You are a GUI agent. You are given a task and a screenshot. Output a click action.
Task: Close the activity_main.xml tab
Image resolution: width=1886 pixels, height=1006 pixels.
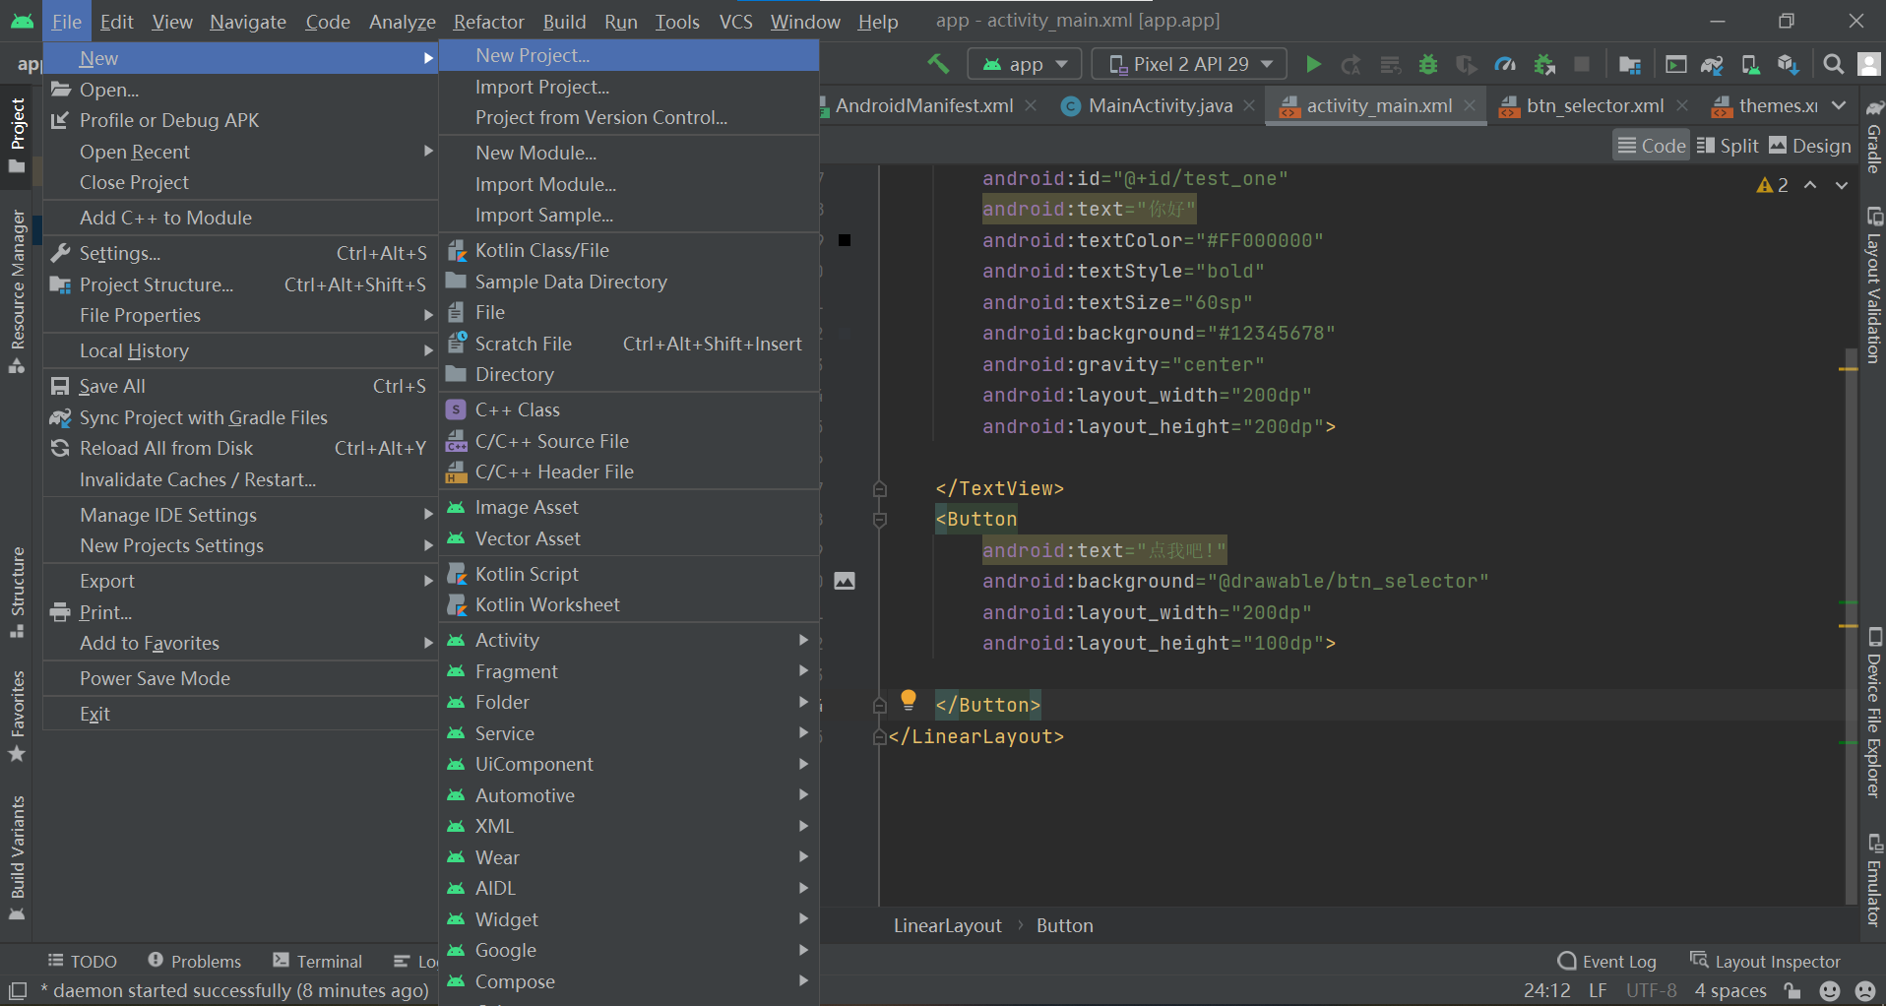click(1469, 105)
